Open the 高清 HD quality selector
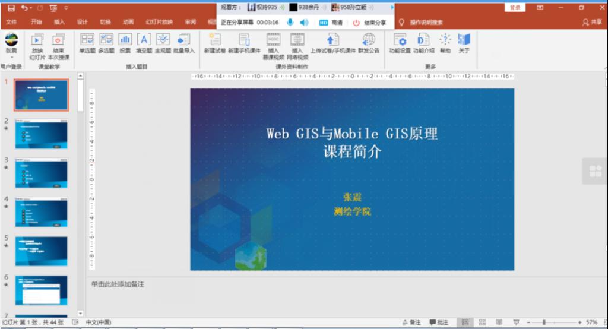Image resolution: width=608 pixels, height=329 pixels. point(331,23)
